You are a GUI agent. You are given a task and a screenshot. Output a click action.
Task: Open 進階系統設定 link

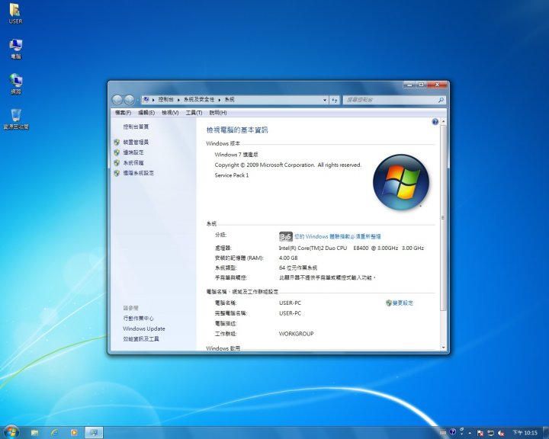138,173
